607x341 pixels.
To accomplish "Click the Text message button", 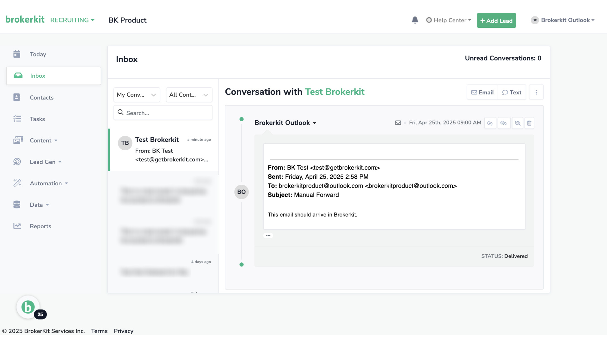I will [x=512, y=92].
